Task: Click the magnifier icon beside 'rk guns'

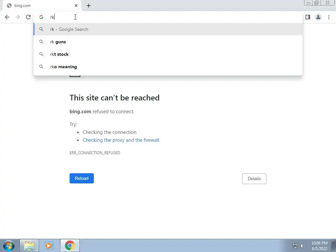Action: [x=41, y=42]
